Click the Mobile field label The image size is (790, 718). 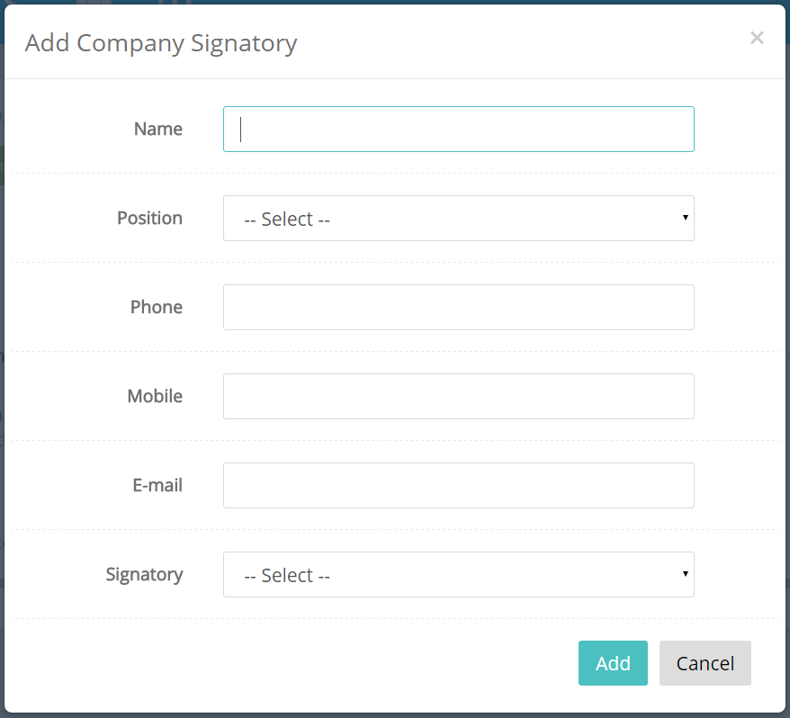[155, 396]
